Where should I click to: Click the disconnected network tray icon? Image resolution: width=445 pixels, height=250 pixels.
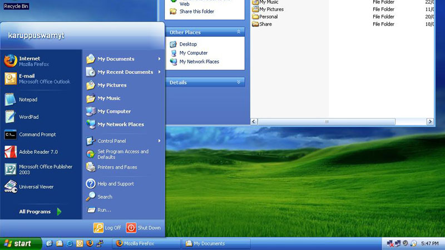(390, 243)
